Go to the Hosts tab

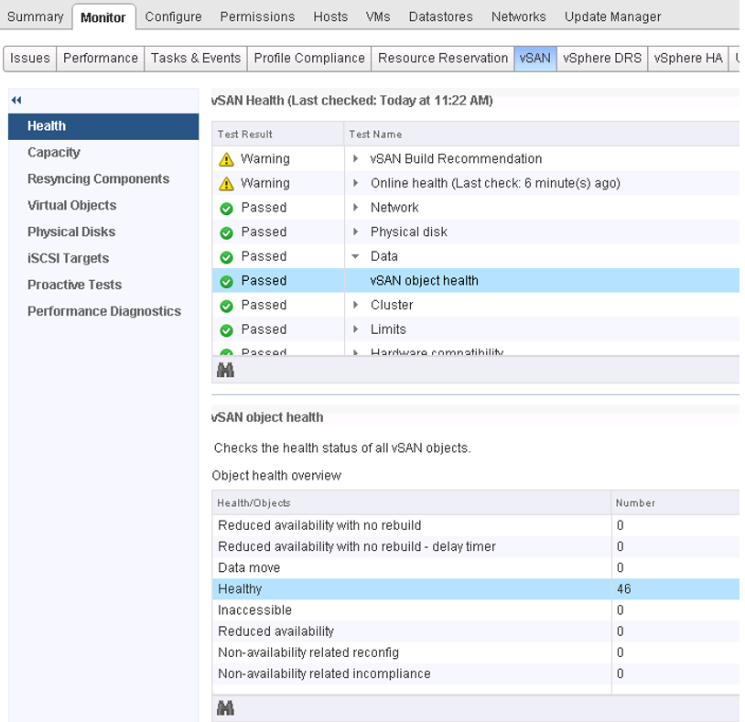pyautogui.click(x=330, y=16)
